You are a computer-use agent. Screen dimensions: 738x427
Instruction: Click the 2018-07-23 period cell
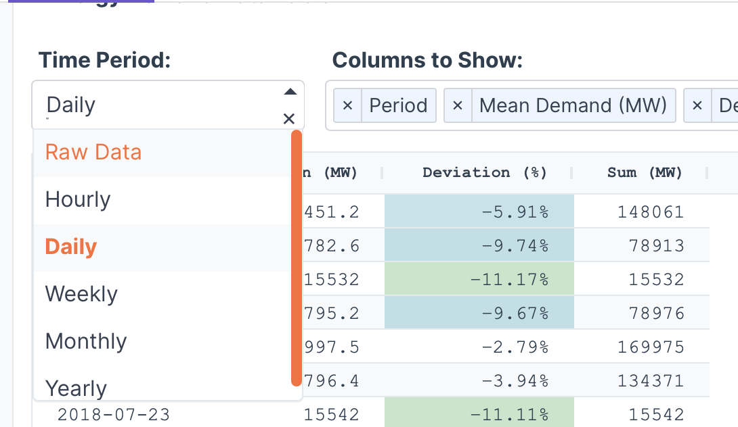click(x=114, y=413)
